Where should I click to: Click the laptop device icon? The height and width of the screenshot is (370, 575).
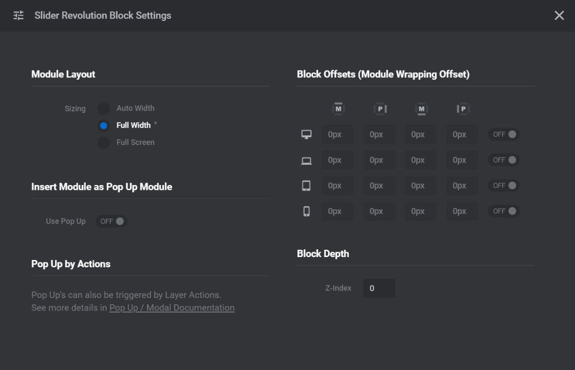pos(307,161)
